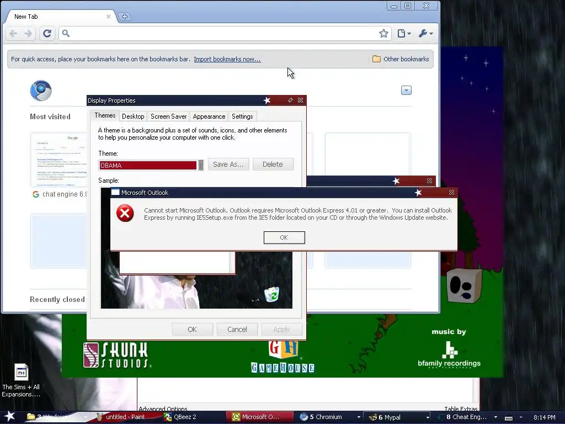Open the Chromium page menu

pyautogui.click(x=404, y=34)
